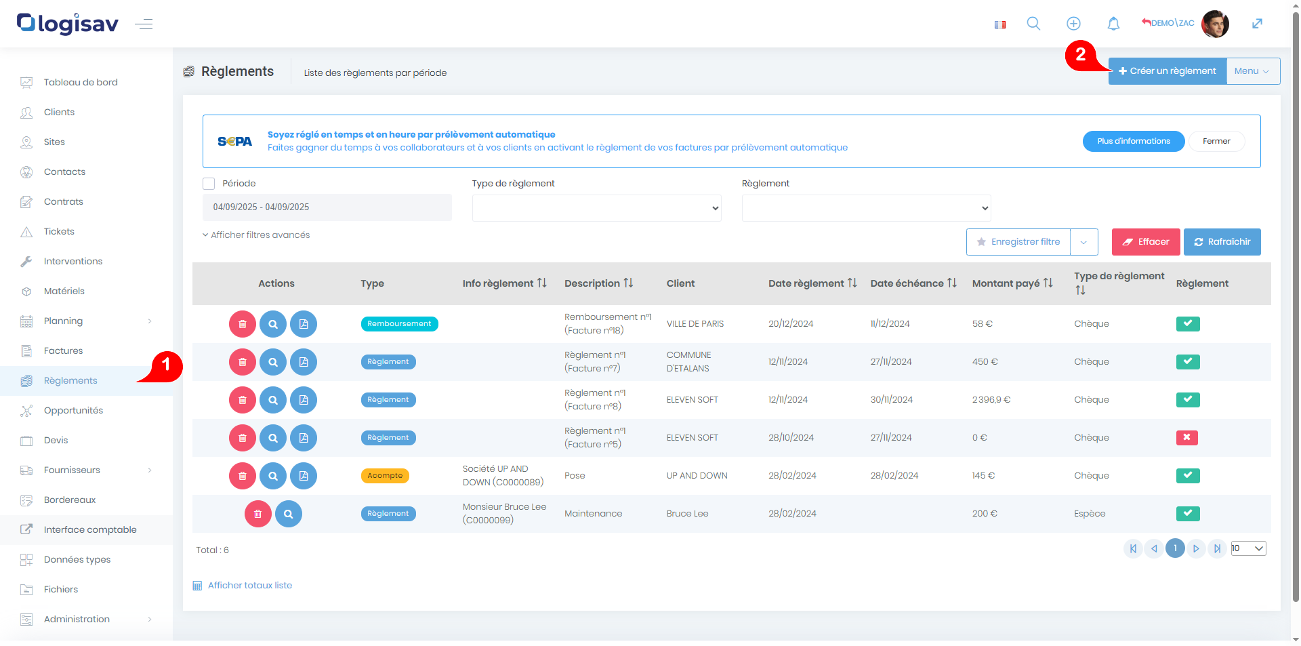This screenshot has width=1301, height=646.
Task: Collapse sidebar using the hamburger menu icon
Action: click(144, 25)
